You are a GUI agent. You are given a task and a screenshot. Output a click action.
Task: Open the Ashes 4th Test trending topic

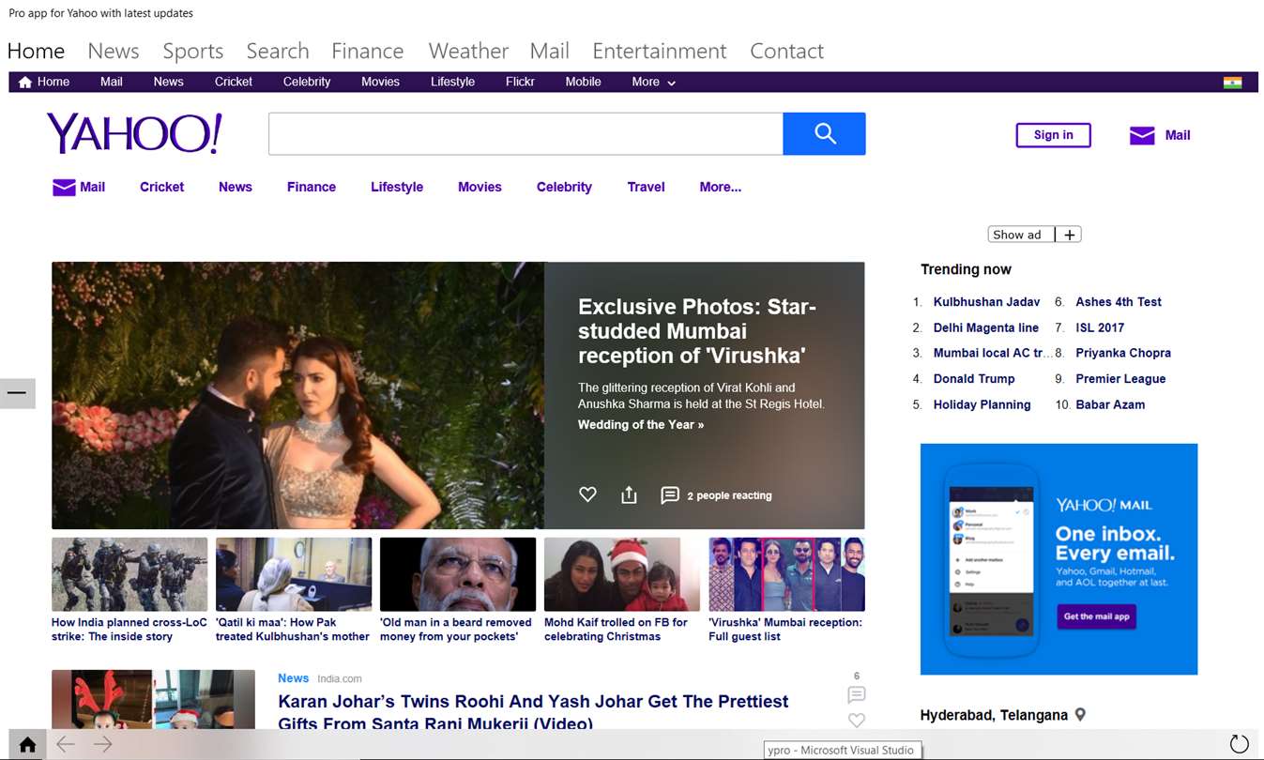point(1119,302)
